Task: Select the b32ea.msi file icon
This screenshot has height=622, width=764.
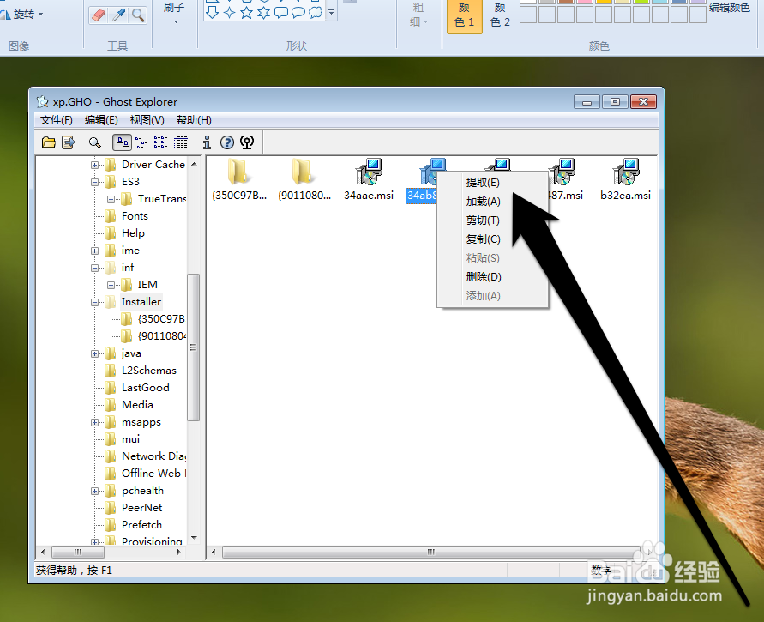Action: pyautogui.click(x=626, y=172)
